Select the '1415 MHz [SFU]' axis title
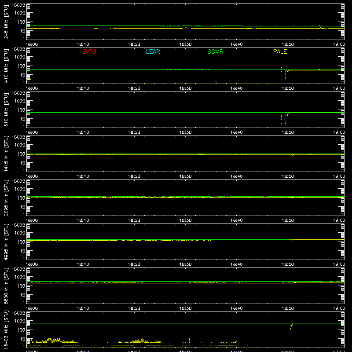The width and height of the screenshot is (352, 352). point(6,154)
